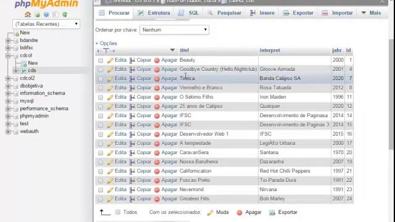Expand the bdifsc database node
Viewport: 395px width, 222px height.
click(x=8, y=48)
